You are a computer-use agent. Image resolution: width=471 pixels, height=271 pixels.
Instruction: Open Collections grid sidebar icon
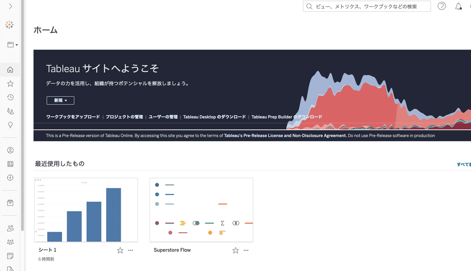(11, 164)
